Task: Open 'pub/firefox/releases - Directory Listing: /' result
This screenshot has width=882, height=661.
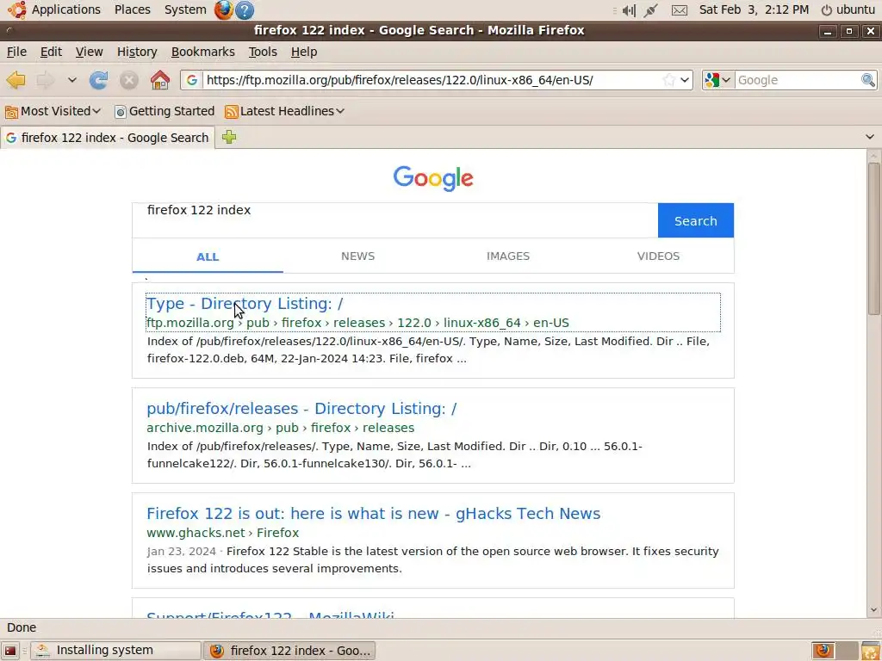Action: (301, 409)
